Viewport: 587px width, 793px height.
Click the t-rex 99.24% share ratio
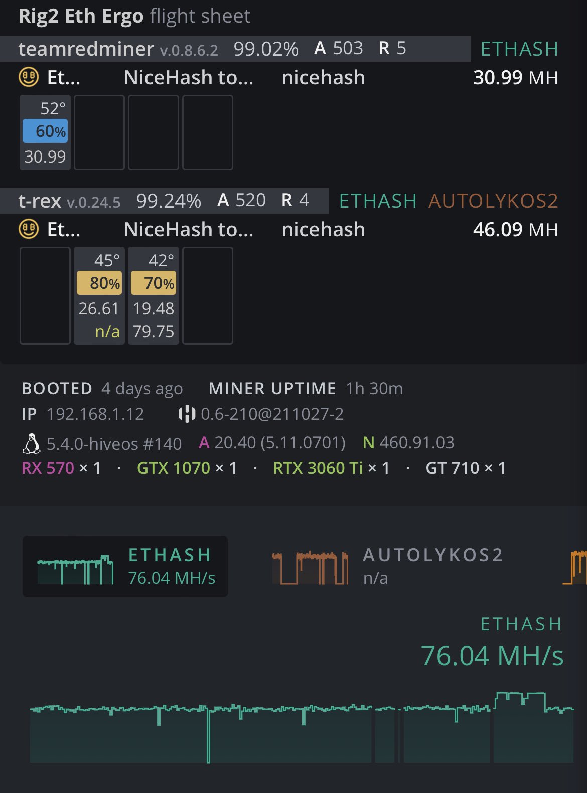pyautogui.click(x=169, y=201)
